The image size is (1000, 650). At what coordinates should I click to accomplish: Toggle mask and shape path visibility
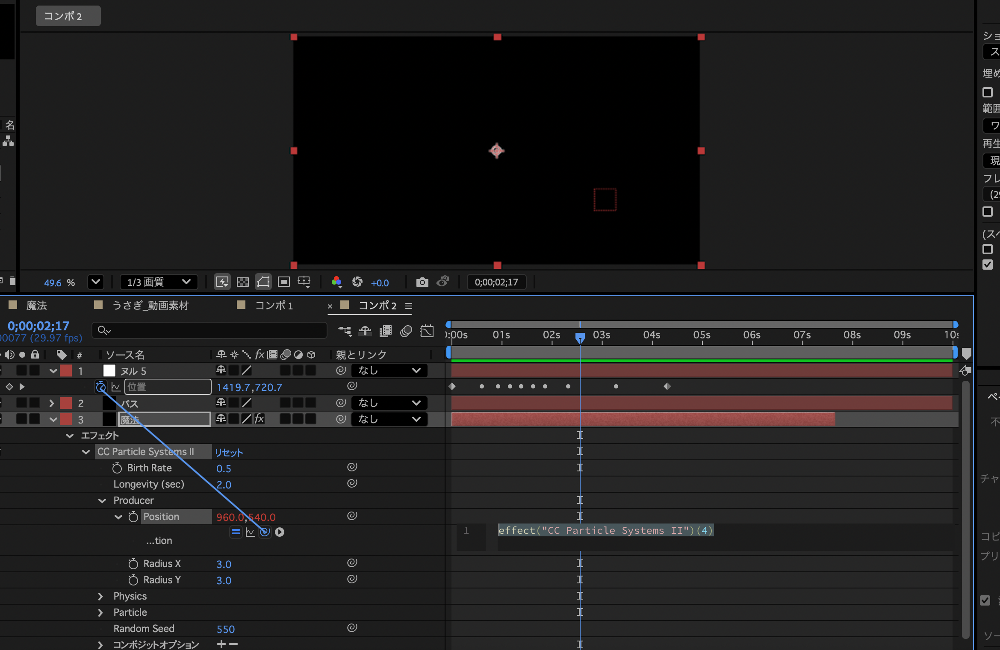pos(263,282)
